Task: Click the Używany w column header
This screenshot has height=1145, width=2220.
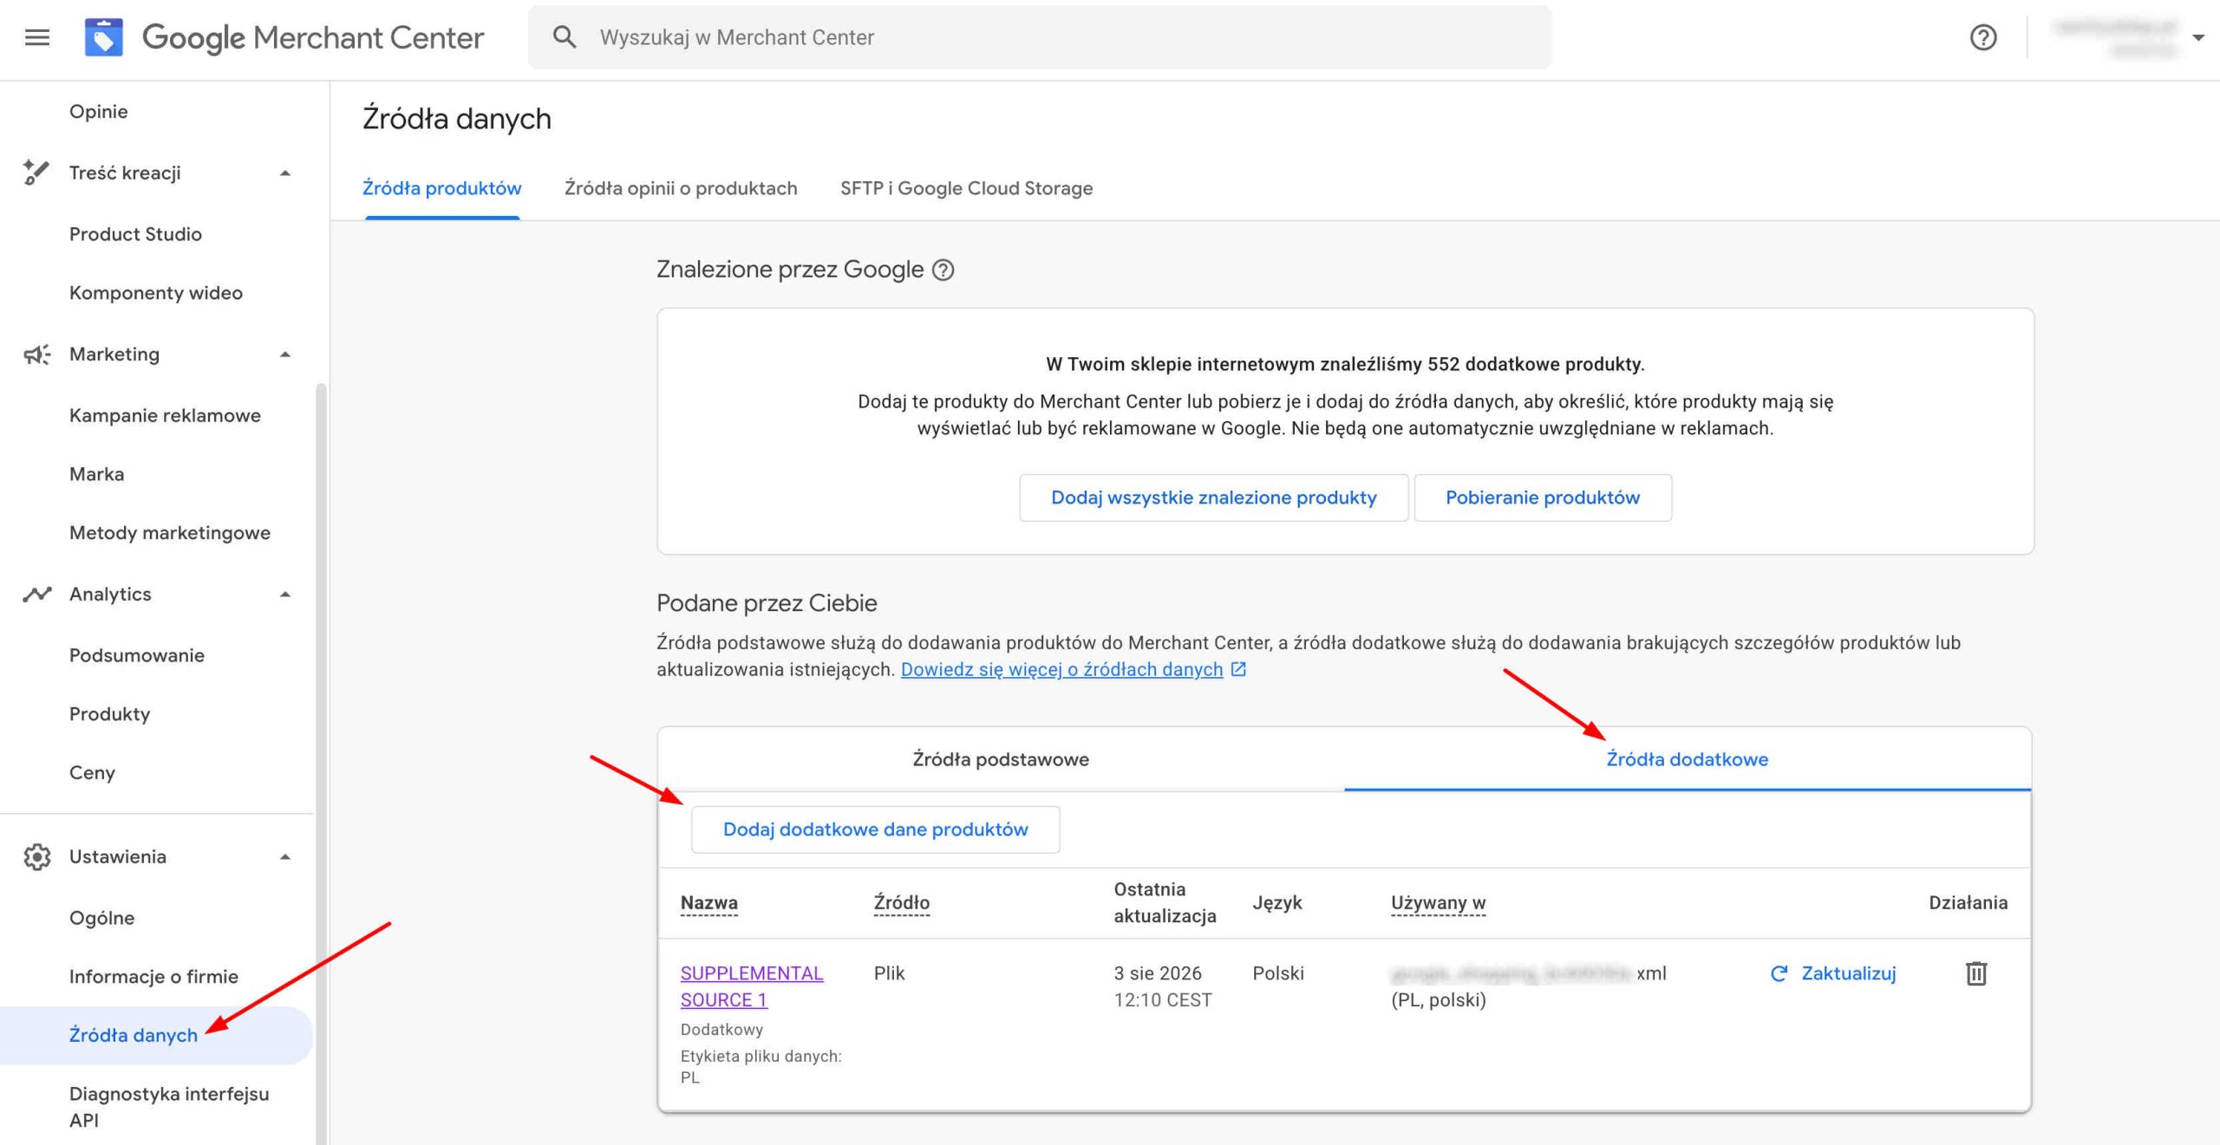Action: click(x=1438, y=902)
